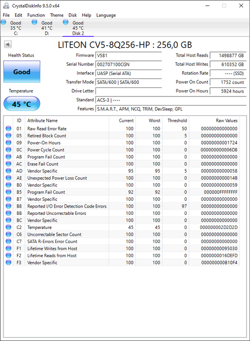Image resolution: width=250 pixels, height=341 pixels.
Task: Click status orb of SATA R-Errors Error Count
Action: 8,242
